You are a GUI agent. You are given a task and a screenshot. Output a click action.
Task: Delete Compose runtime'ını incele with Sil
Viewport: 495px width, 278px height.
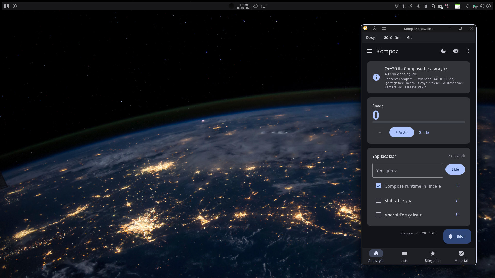[458, 186]
